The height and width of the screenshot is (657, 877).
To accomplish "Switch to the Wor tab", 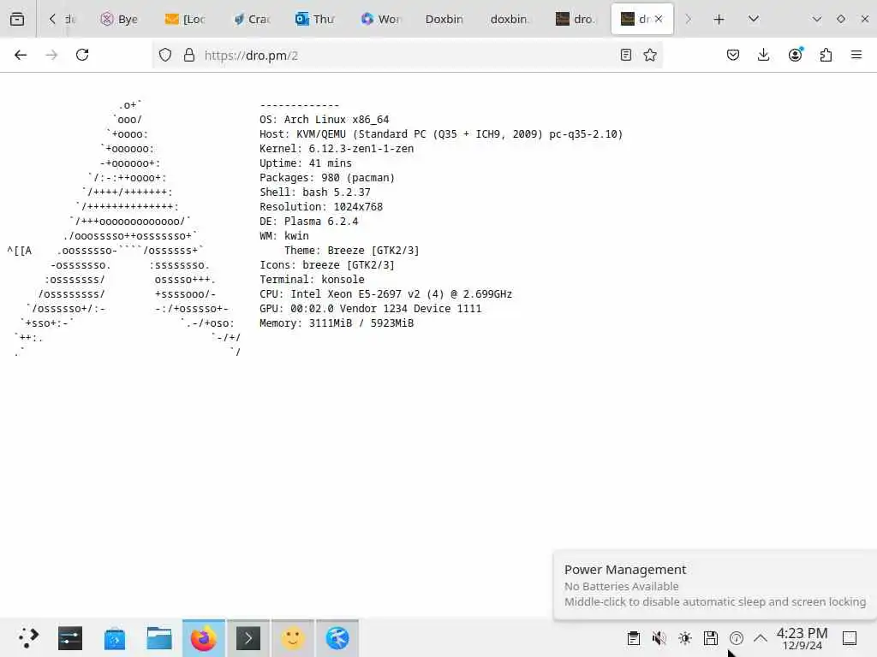I will (x=381, y=19).
